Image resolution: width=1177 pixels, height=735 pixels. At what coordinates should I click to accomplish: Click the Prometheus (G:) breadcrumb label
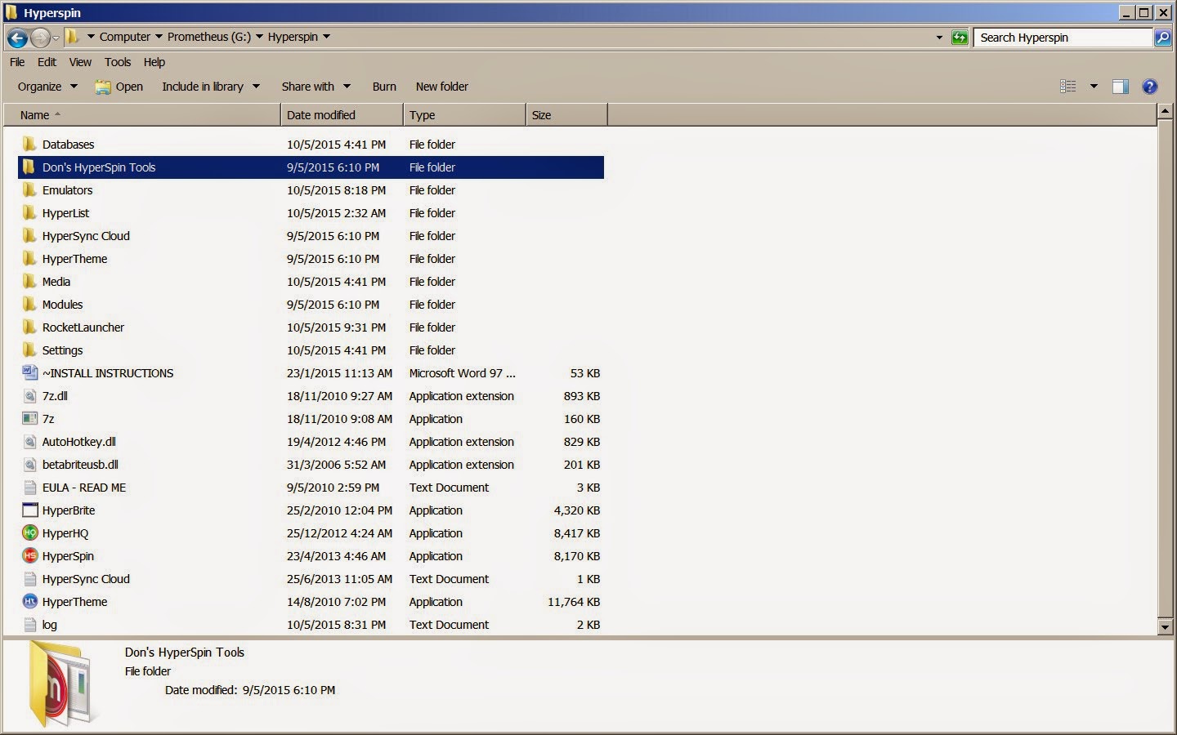(x=209, y=37)
